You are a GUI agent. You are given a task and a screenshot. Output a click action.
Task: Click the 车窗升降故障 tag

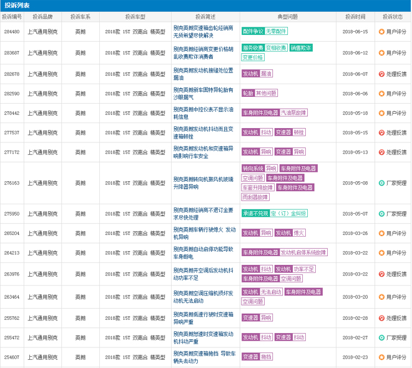pos(258,187)
